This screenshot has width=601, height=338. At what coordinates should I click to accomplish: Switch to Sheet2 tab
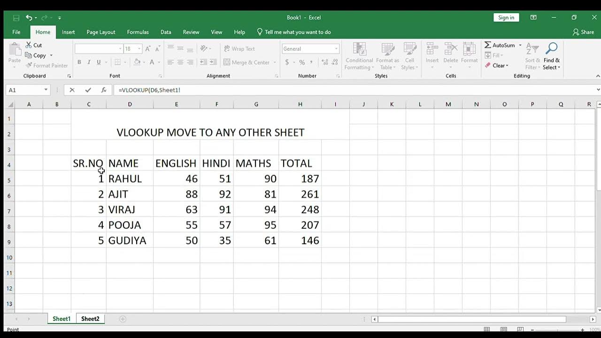click(x=90, y=319)
